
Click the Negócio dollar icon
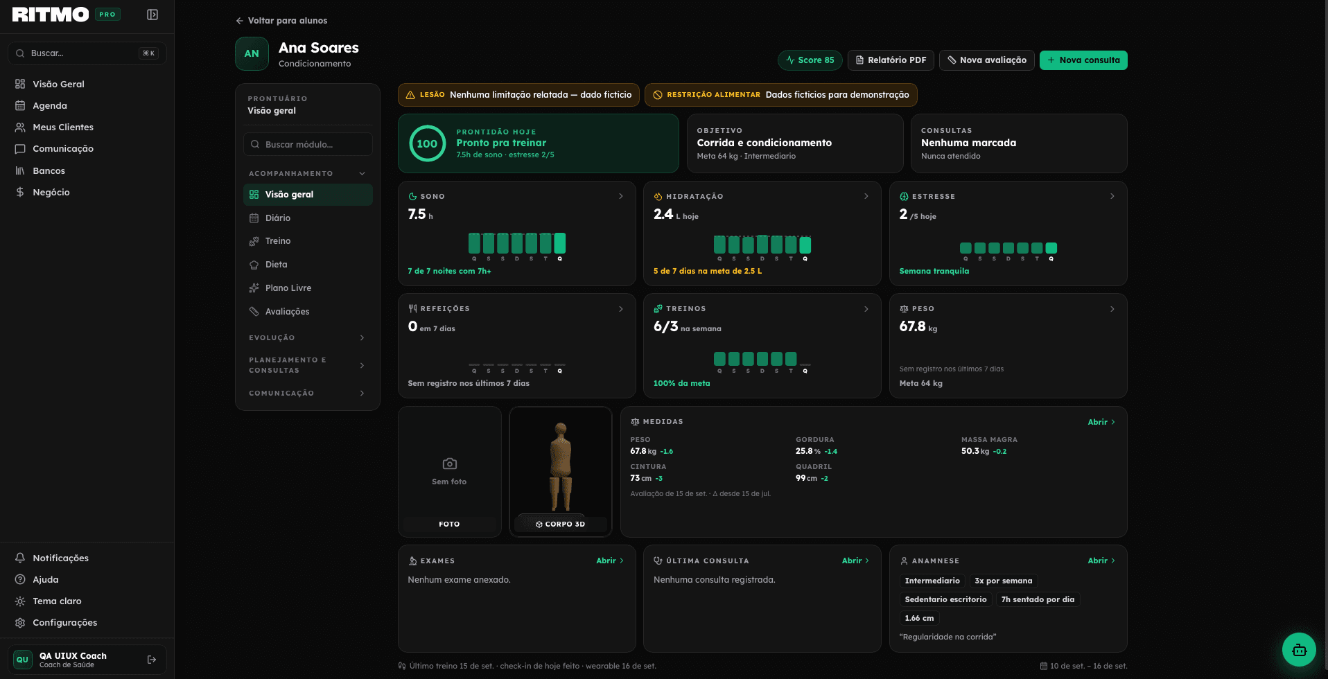20,192
